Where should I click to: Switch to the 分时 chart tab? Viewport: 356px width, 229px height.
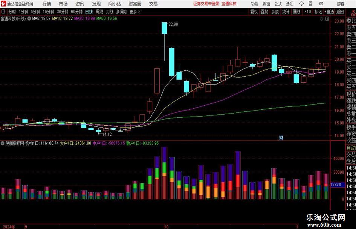(x=12, y=12)
